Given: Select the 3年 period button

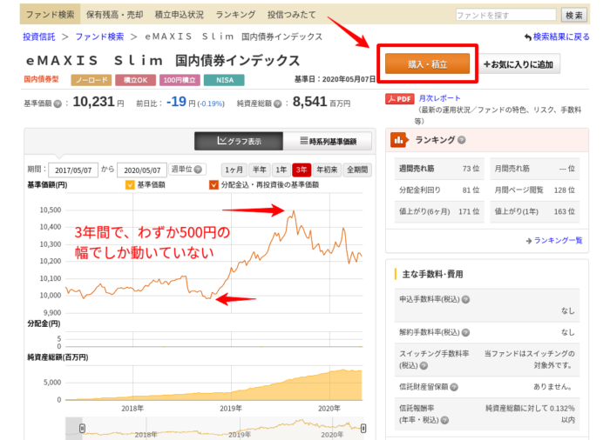Looking at the screenshot, I should click(x=302, y=170).
